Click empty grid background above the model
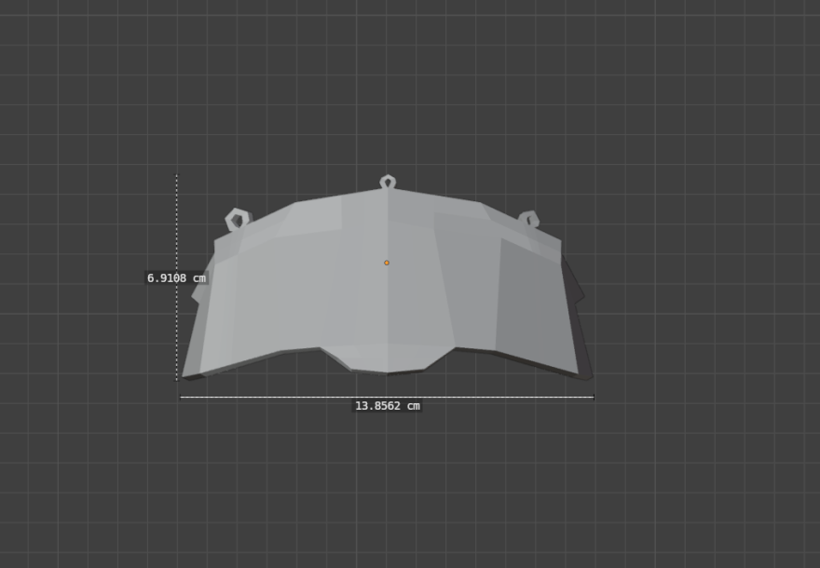The height and width of the screenshot is (568, 820). coord(387,84)
